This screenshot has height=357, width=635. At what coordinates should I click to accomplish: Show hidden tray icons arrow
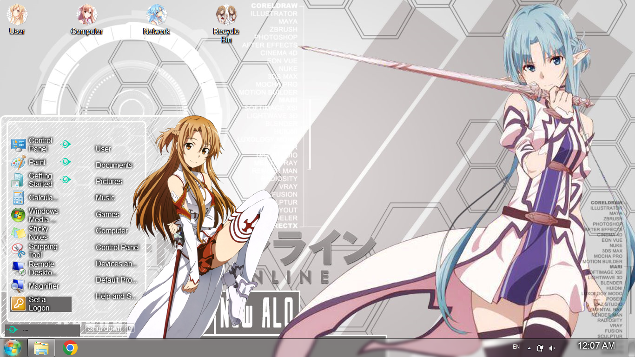tap(529, 348)
